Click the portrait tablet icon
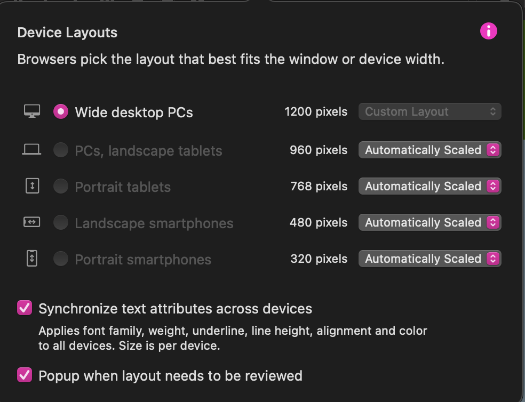525x402 pixels. point(32,186)
